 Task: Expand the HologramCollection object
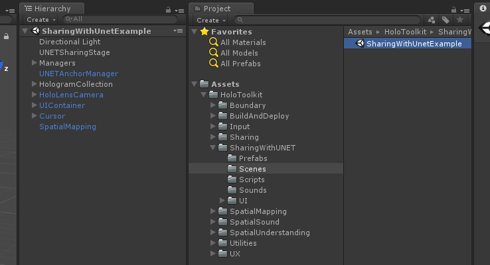click(35, 84)
